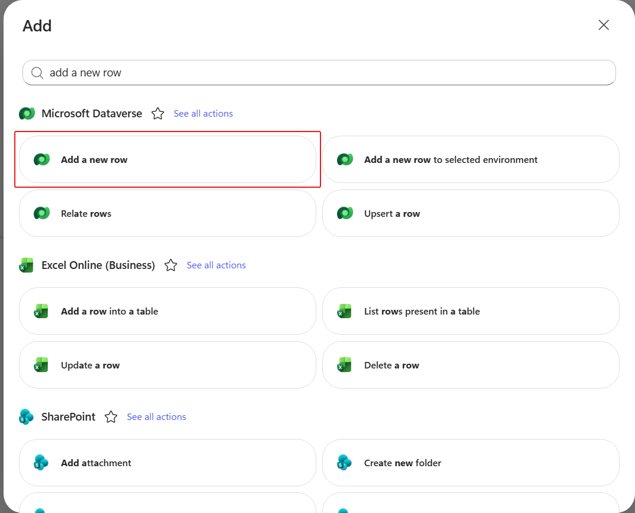Screen dimensions: 635x513
Task: Favorite Excel Online (Business) with the star
Action: 171,265
